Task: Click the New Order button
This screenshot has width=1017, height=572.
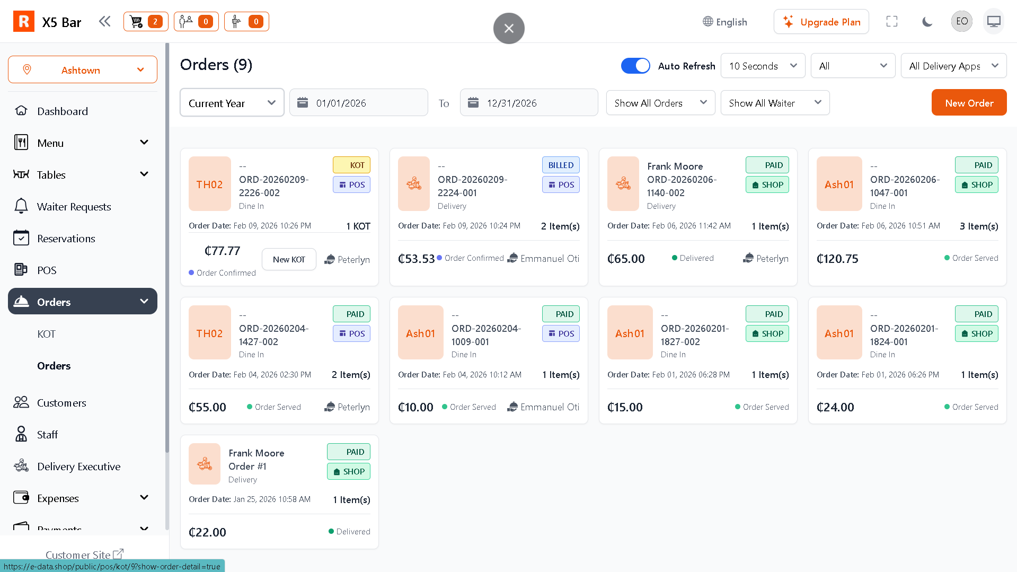Action: click(x=968, y=103)
